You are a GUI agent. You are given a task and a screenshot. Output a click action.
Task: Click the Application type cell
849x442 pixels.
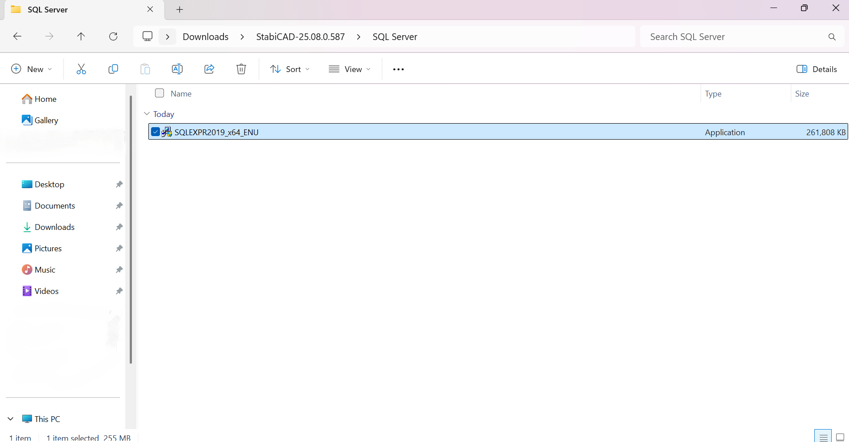click(x=725, y=132)
